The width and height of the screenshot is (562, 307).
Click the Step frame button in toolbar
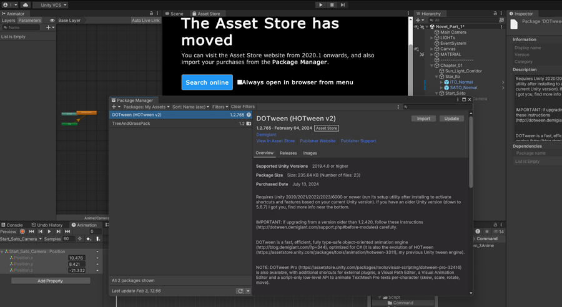coord(342,5)
